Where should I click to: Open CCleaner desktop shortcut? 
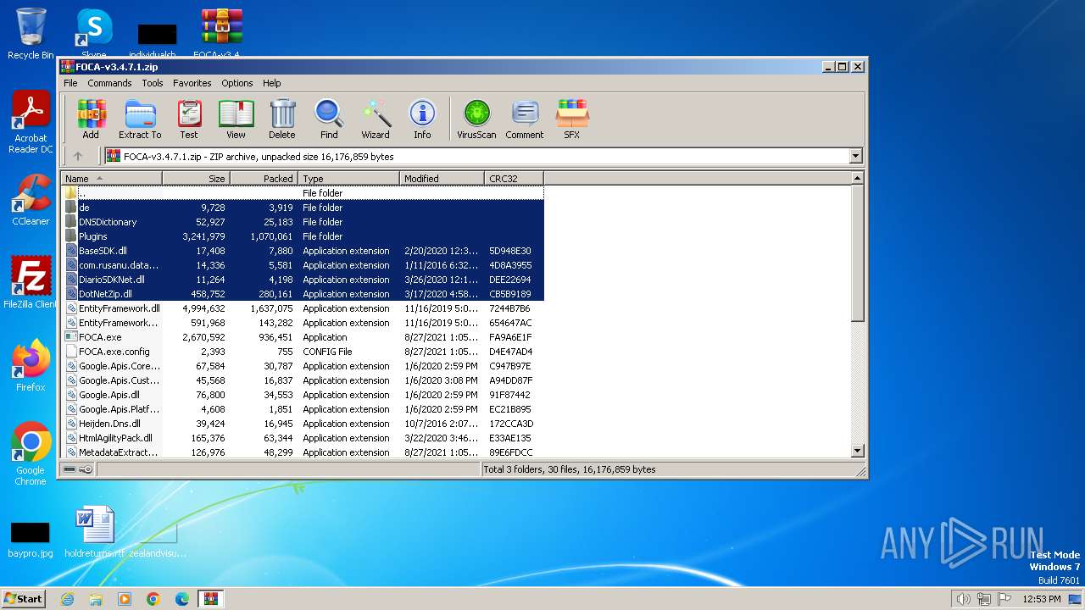31,200
